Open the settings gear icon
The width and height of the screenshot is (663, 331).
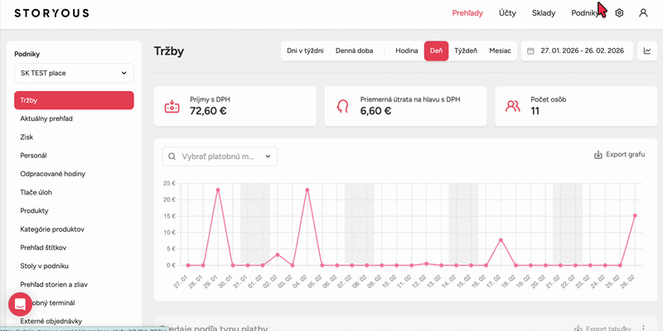pos(619,13)
